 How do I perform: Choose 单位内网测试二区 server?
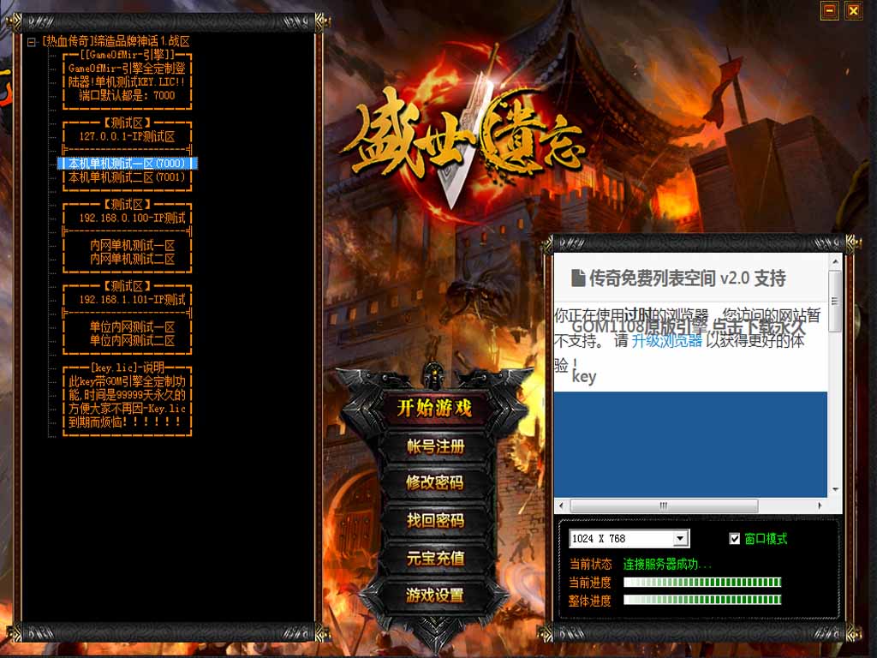(133, 341)
